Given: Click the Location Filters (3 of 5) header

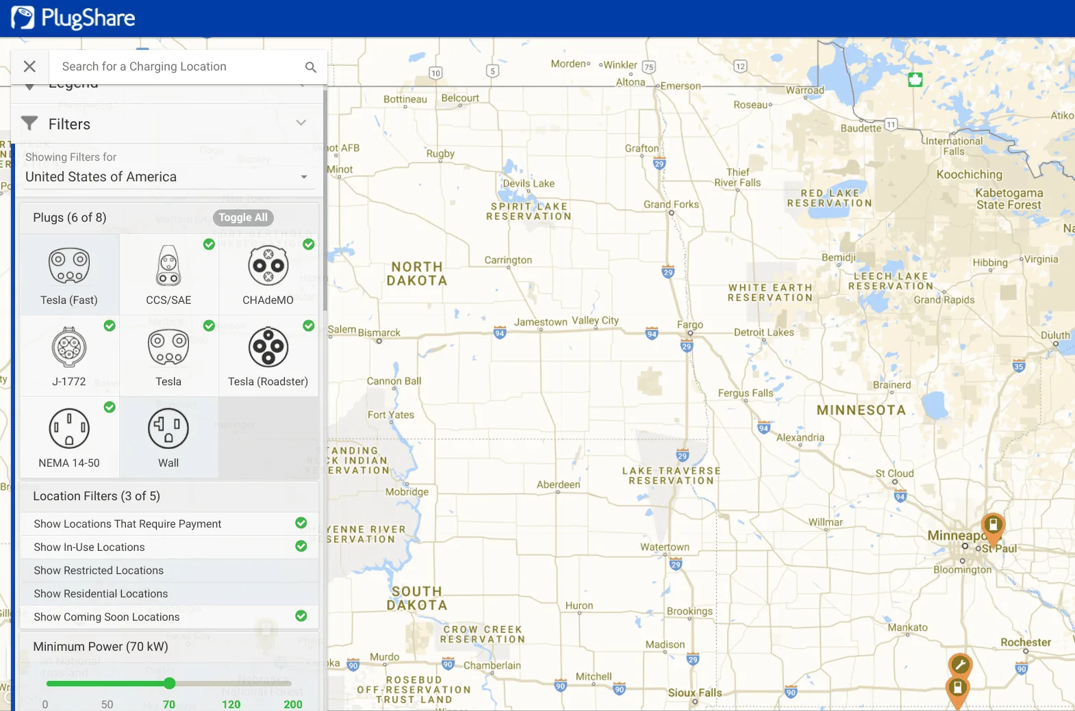Looking at the screenshot, I should click(x=97, y=496).
